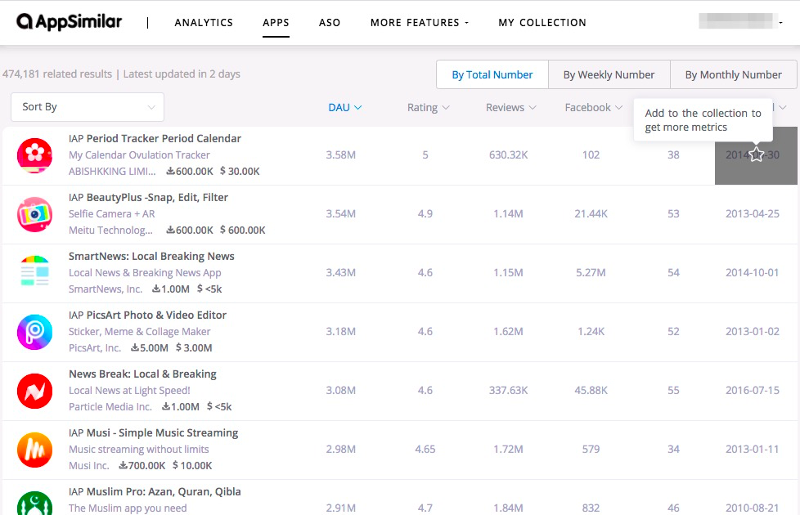
Task: Click the Local News & Breaking News App subtitle
Action: click(145, 273)
